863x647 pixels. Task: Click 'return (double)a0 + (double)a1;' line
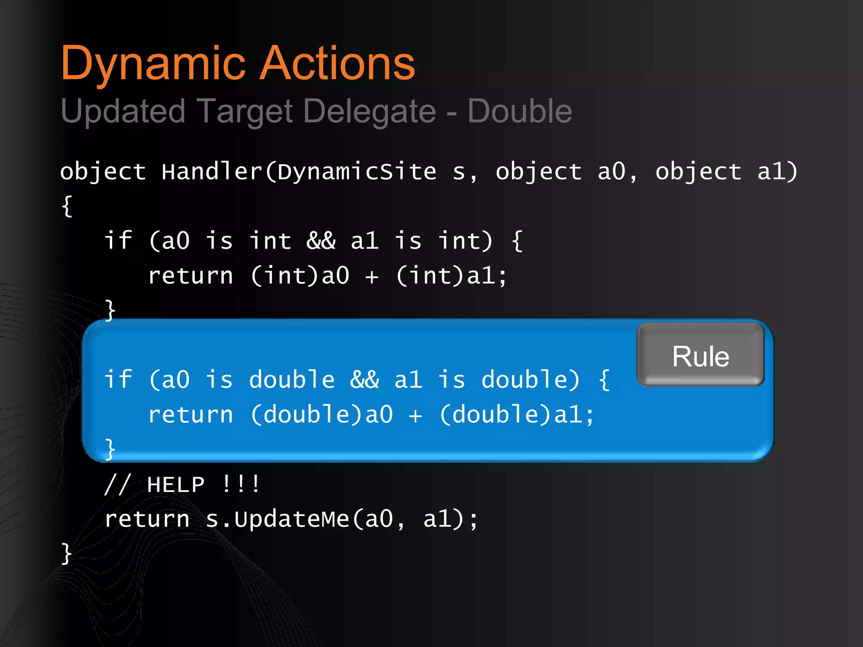pos(371,414)
